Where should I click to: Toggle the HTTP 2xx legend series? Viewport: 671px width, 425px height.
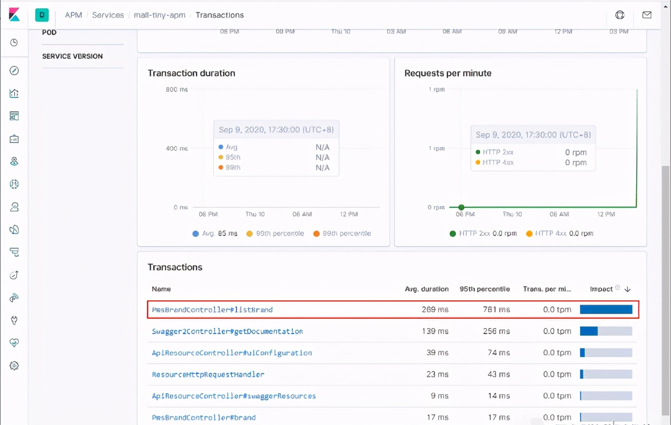[483, 233]
